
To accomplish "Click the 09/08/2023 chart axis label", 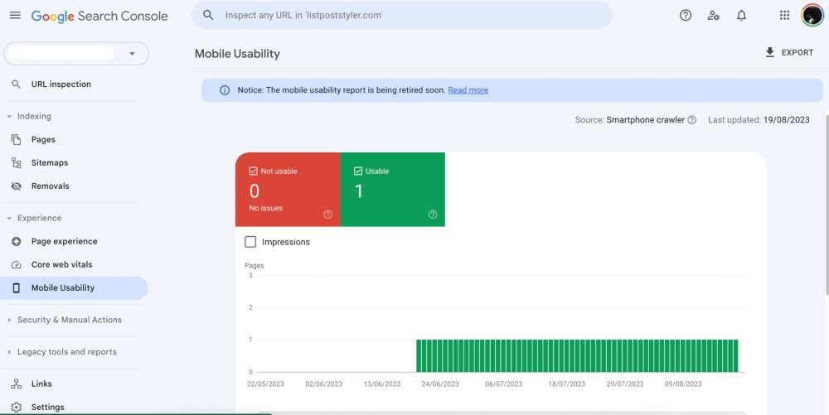I will 683,384.
